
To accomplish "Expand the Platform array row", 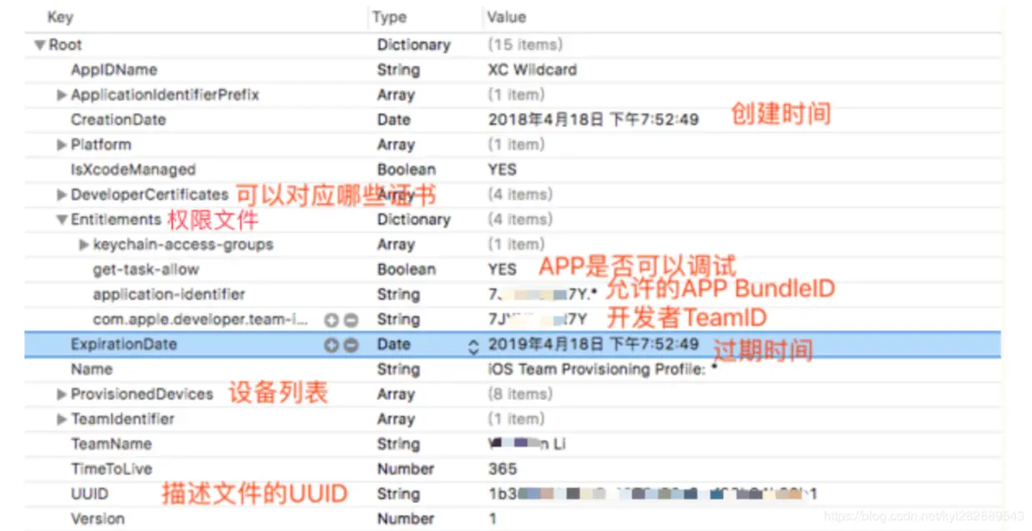I will [x=62, y=145].
